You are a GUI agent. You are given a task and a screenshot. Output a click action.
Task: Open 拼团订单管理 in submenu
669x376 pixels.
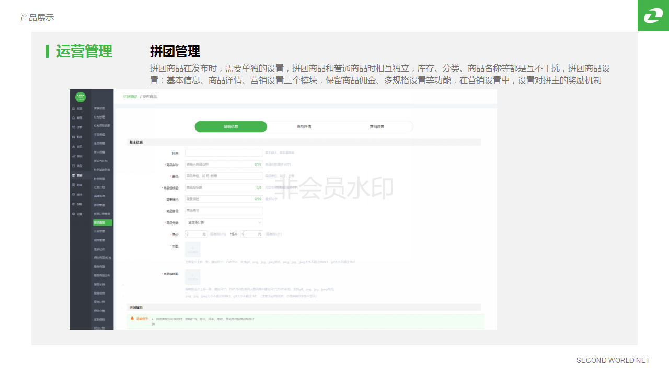point(102,214)
